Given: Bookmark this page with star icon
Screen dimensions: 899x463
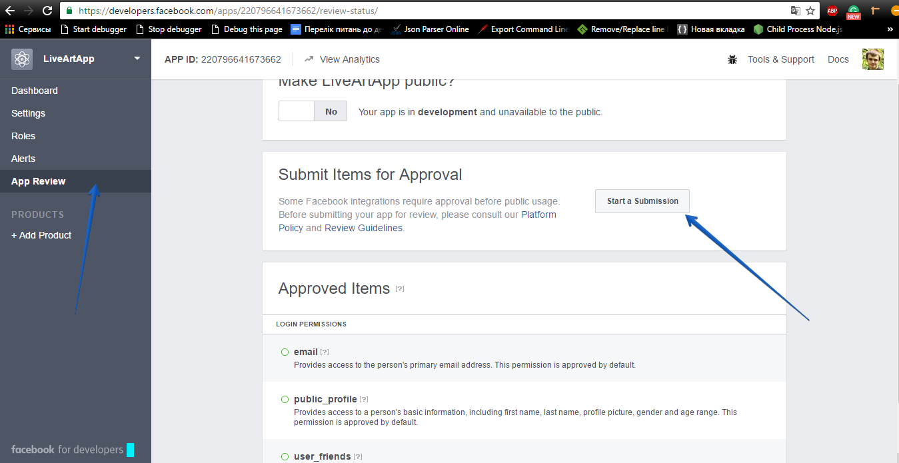Looking at the screenshot, I should (810, 11).
